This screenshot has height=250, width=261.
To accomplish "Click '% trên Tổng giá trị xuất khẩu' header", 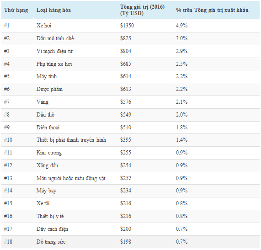I will 212,10.
